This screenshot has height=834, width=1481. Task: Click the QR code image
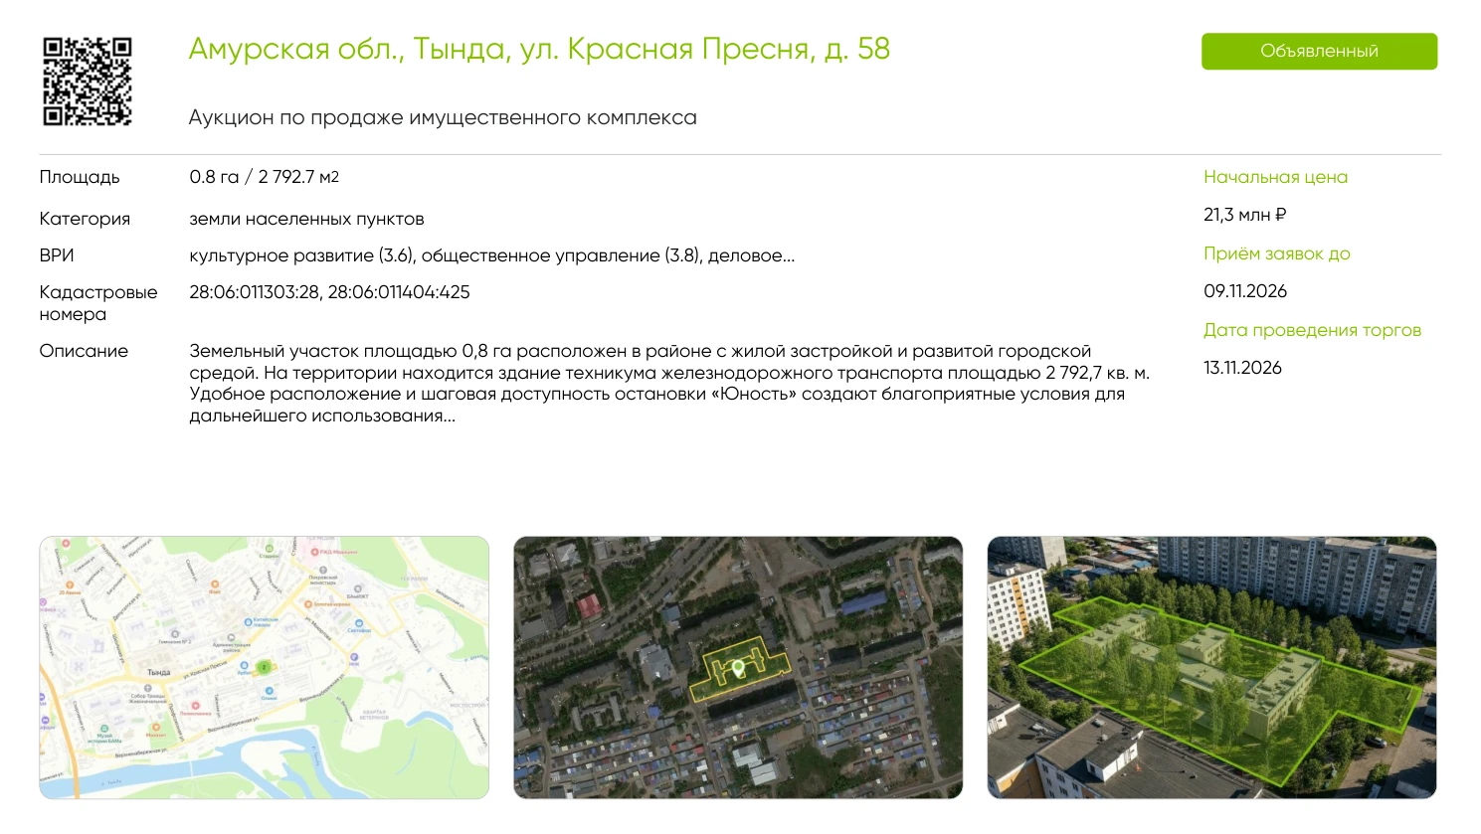coord(88,82)
